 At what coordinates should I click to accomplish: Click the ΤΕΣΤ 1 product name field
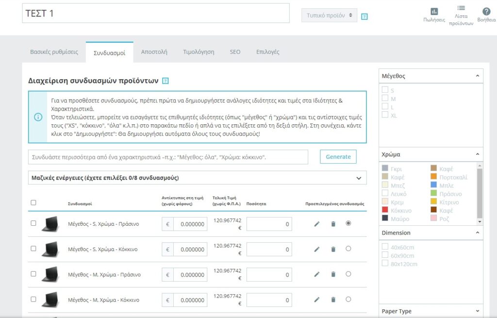coord(155,14)
